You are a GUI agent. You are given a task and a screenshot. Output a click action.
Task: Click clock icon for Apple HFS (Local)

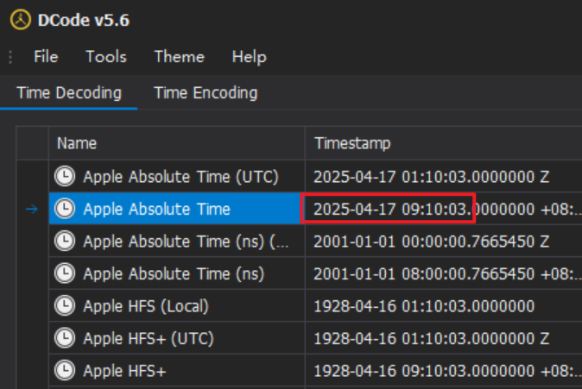click(x=65, y=305)
